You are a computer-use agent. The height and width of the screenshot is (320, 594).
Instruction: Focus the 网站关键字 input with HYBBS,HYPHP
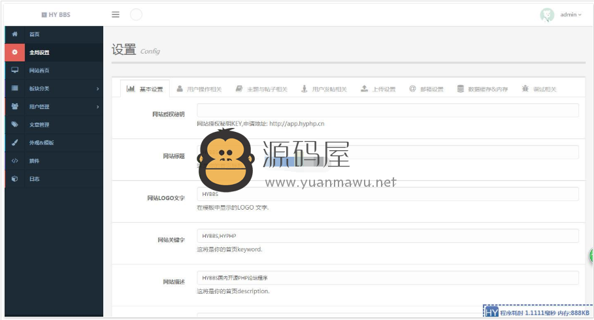(388, 236)
